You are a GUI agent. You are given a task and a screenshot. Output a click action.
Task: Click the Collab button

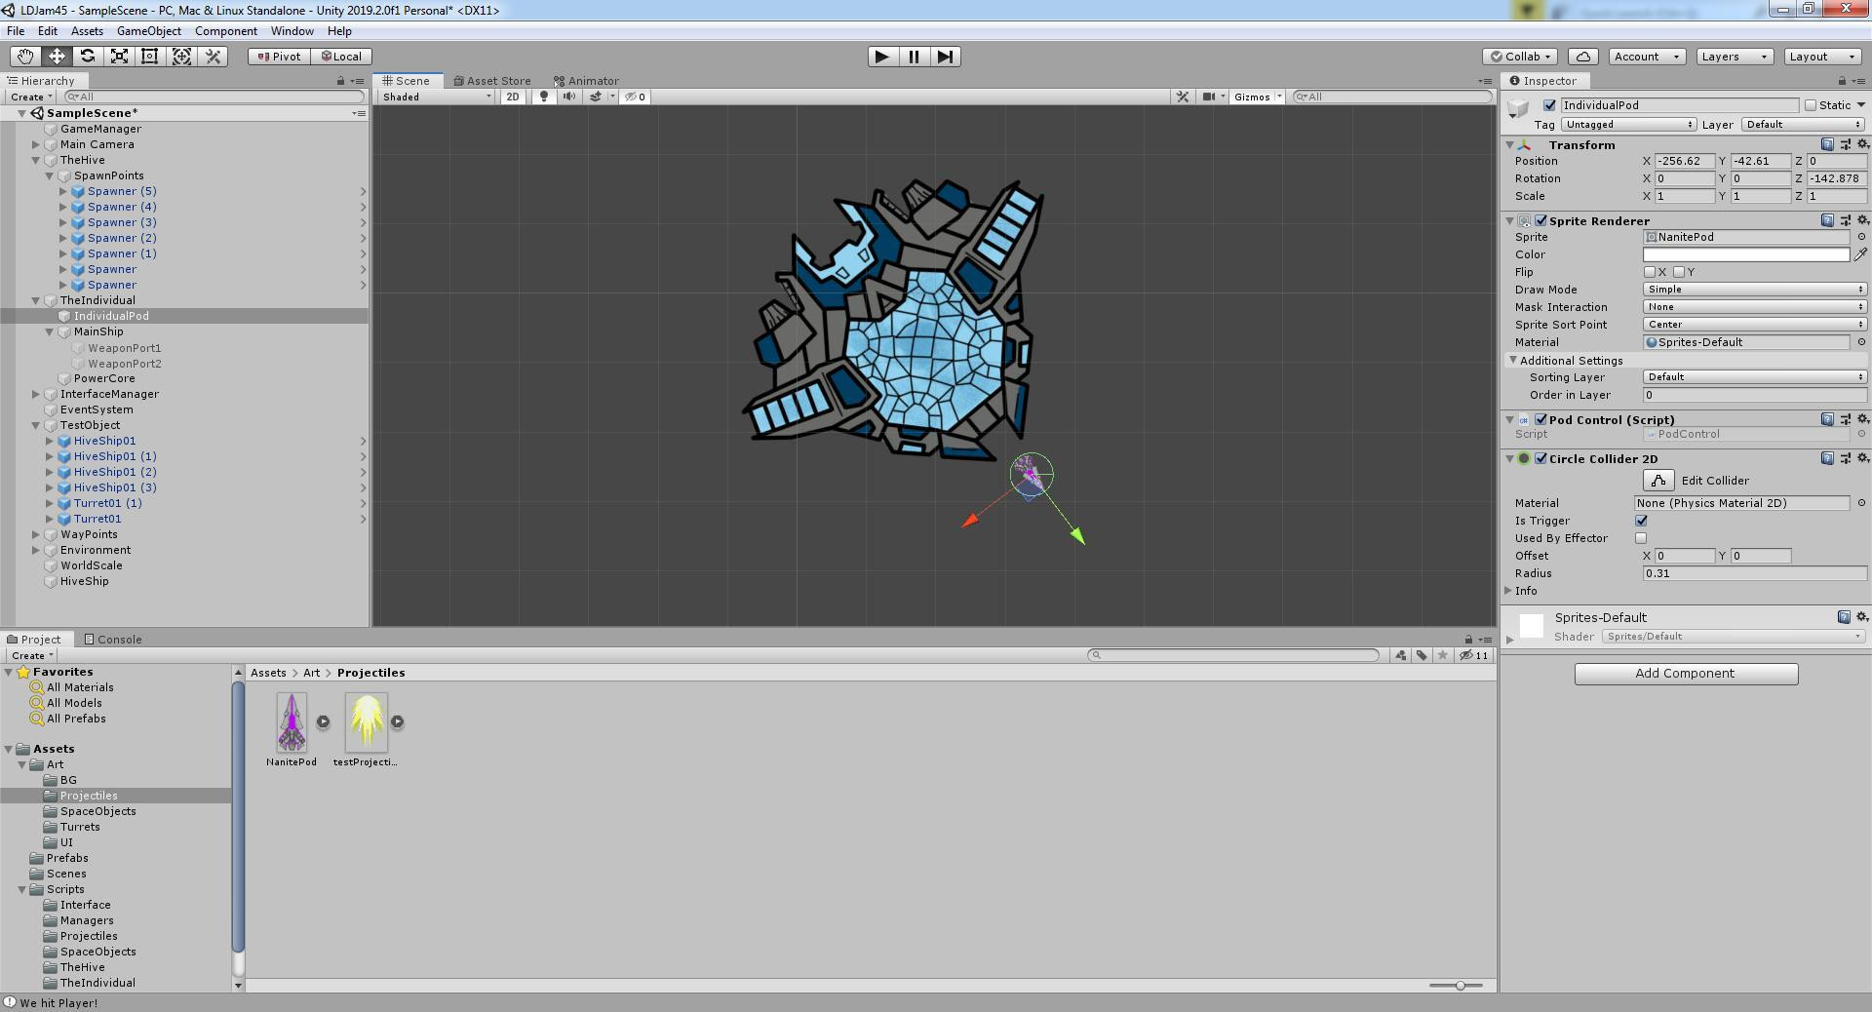1520,57
